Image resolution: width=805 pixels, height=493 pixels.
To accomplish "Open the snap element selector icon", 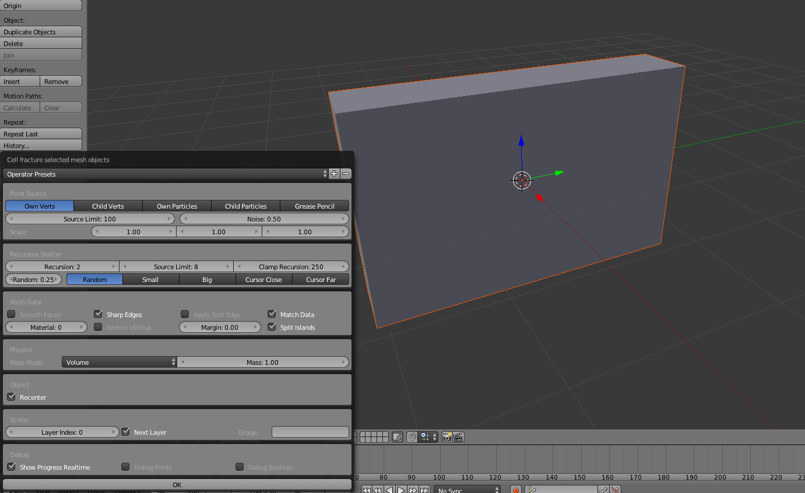I will pos(426,437).
